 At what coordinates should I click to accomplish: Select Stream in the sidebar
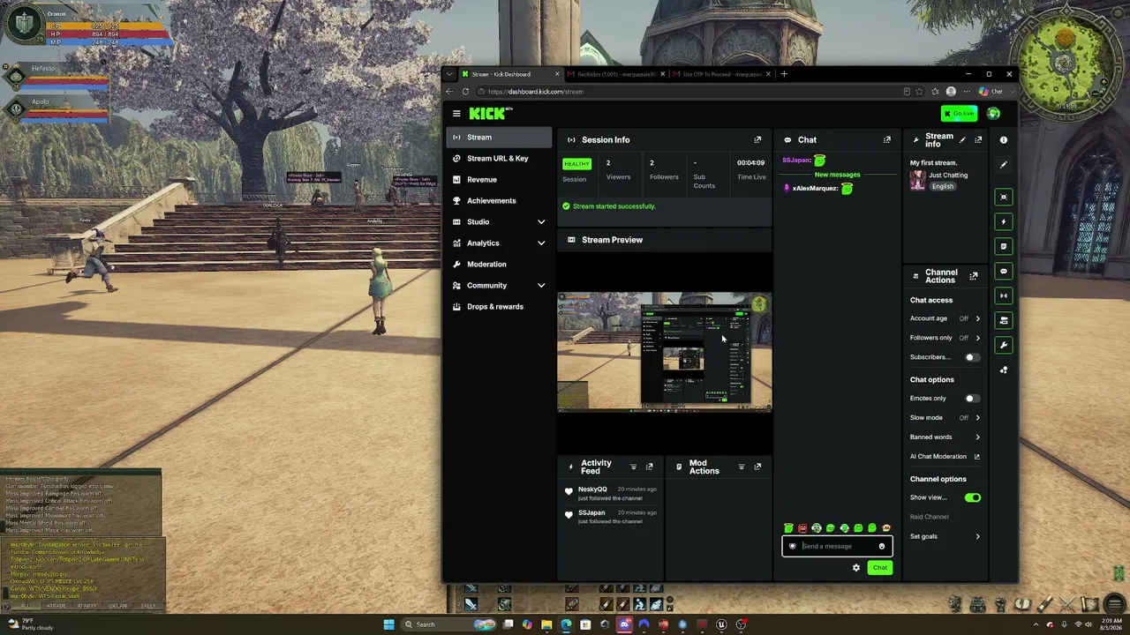coord(499,138)
